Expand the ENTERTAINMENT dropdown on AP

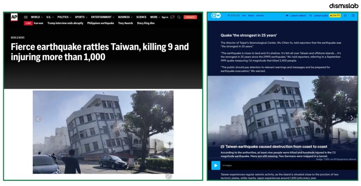tap(103, 17)
